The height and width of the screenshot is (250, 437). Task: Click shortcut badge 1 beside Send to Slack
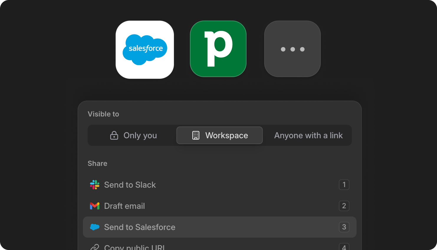click(x=344, y=185)
